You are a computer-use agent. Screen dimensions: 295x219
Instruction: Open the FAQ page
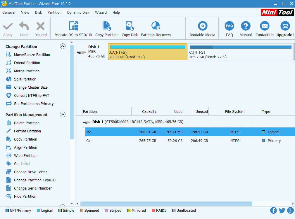click(x=229, y=29)
